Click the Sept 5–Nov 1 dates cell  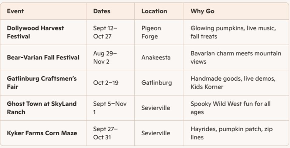coord(110,108)
